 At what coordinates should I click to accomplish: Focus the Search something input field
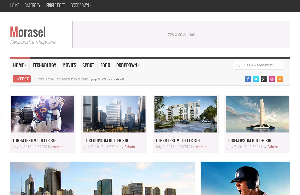point(263,65)
